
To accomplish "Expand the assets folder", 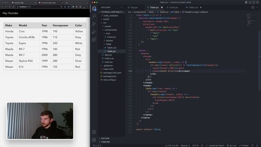I will click(x=108, y=26).
